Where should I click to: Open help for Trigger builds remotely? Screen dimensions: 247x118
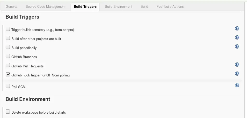coord(237,28)
